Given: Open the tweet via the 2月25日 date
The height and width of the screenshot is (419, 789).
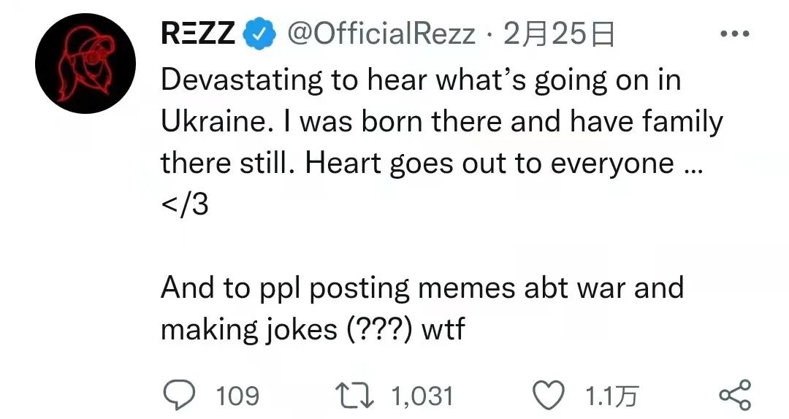Looking at the screenshot, I should 558,34.
